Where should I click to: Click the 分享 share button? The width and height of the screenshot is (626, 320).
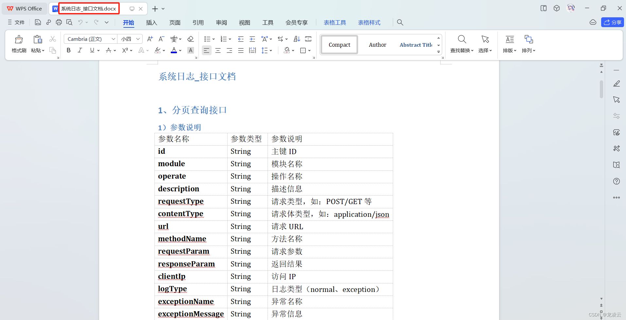point(612,22)
